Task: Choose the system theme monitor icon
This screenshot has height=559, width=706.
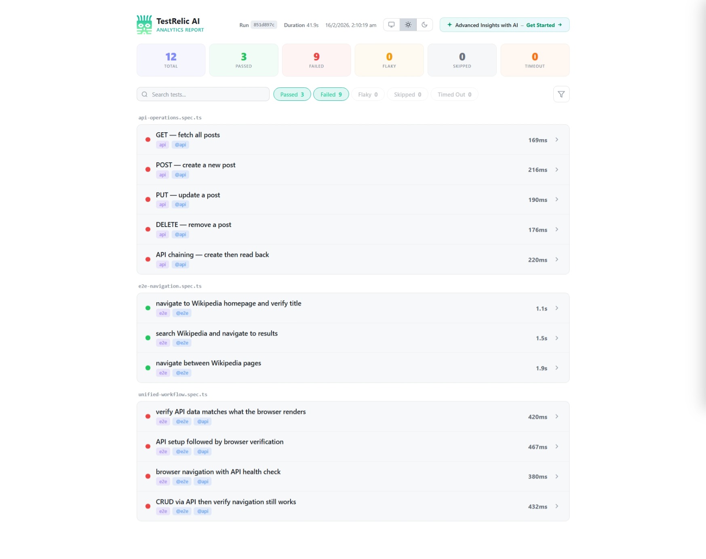Action: pyautogui.click(x=391, y=25)
